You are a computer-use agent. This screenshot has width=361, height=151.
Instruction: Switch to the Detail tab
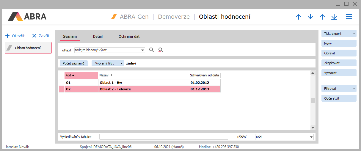[x=98, y=37]
